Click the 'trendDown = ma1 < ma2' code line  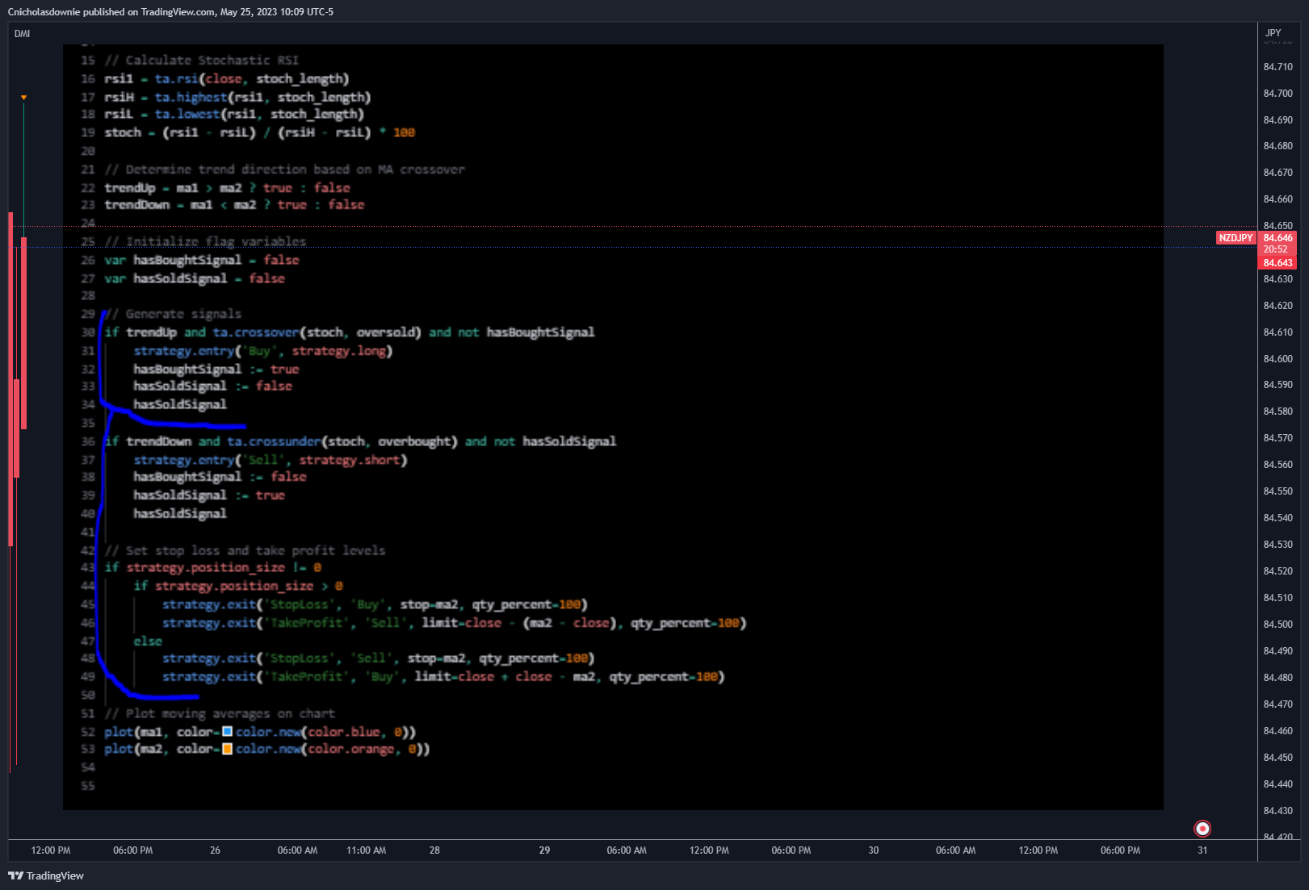234,205
